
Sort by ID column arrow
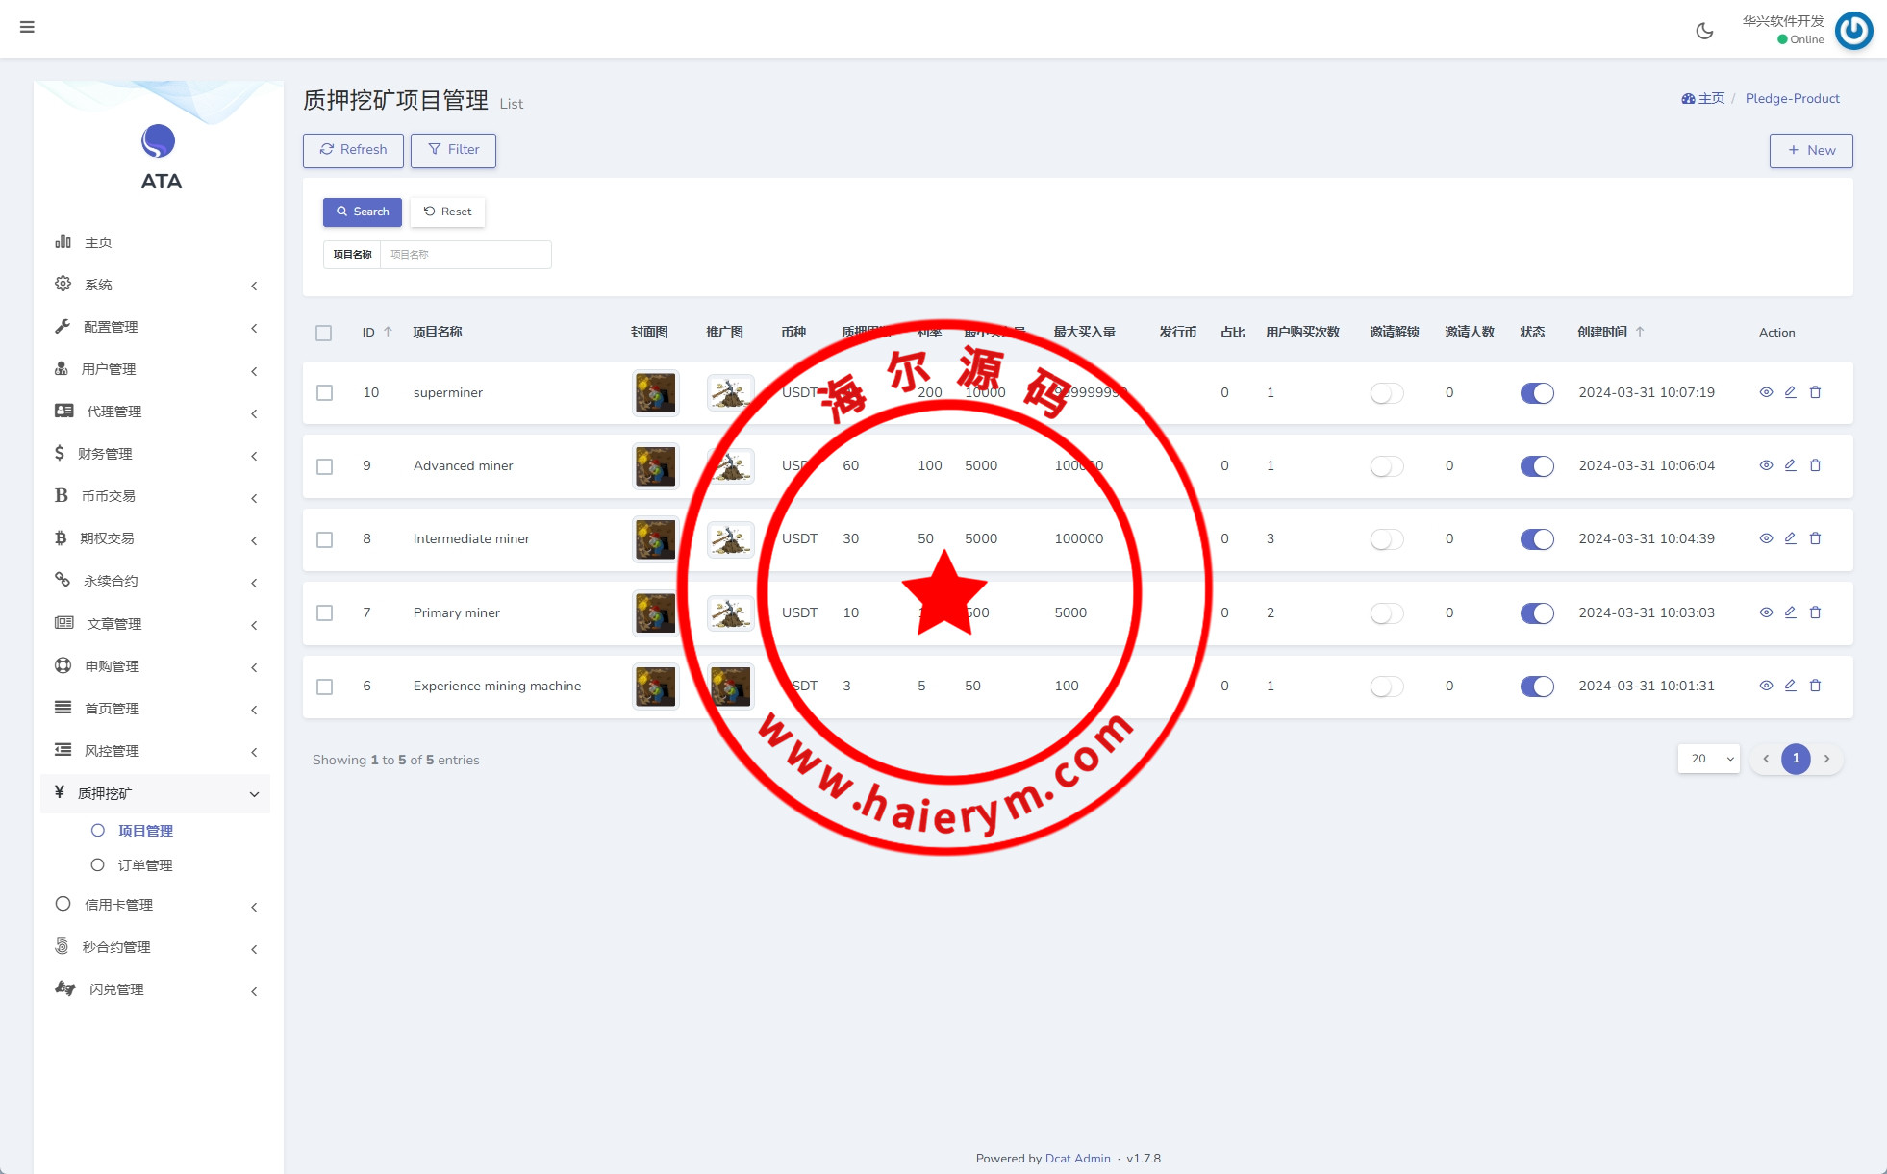click(388, 332)
